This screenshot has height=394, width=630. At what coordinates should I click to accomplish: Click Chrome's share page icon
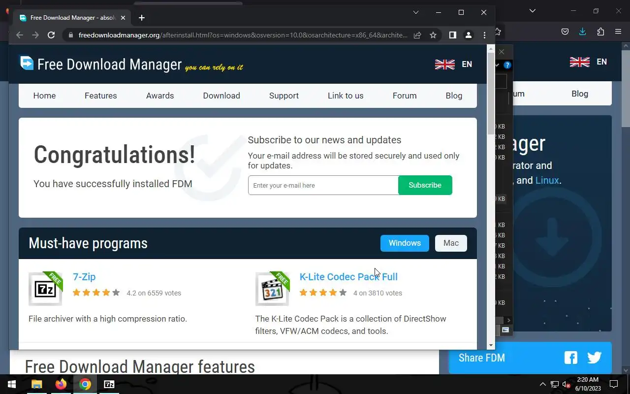coord(417,35)
